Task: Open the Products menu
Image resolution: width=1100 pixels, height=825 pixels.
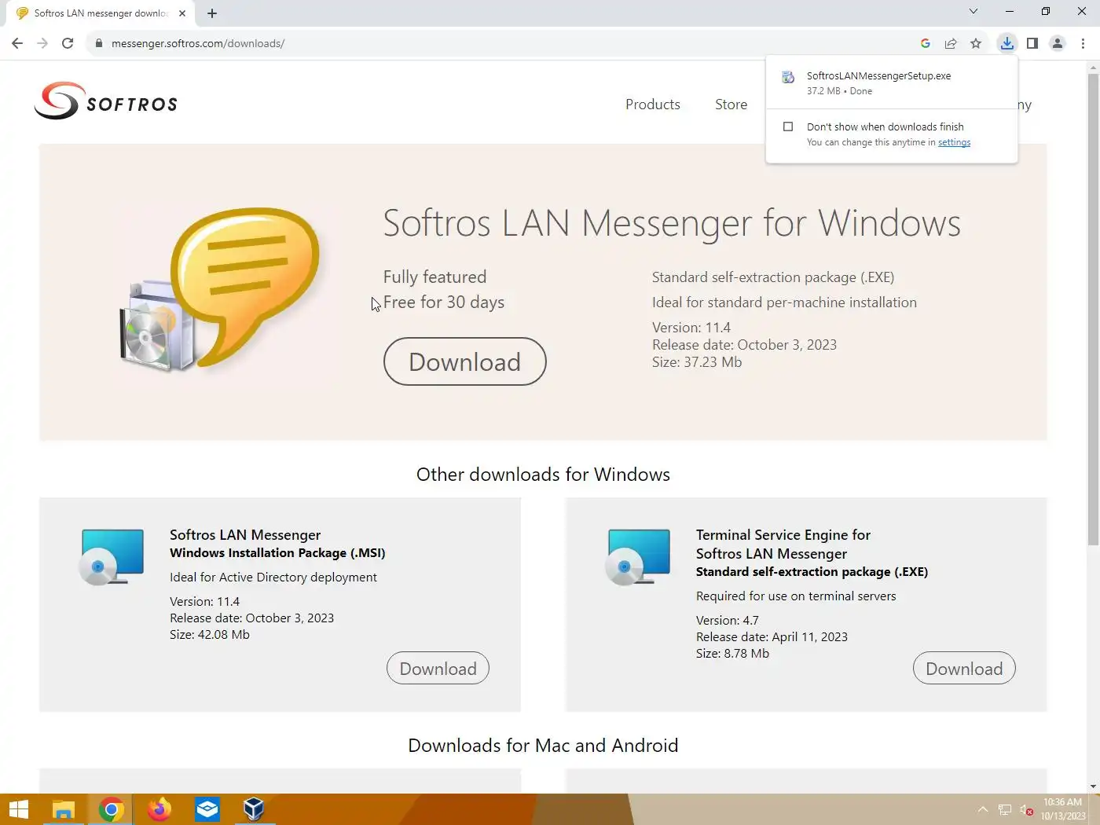Action: pyautogui.click(x=652, y=104)
